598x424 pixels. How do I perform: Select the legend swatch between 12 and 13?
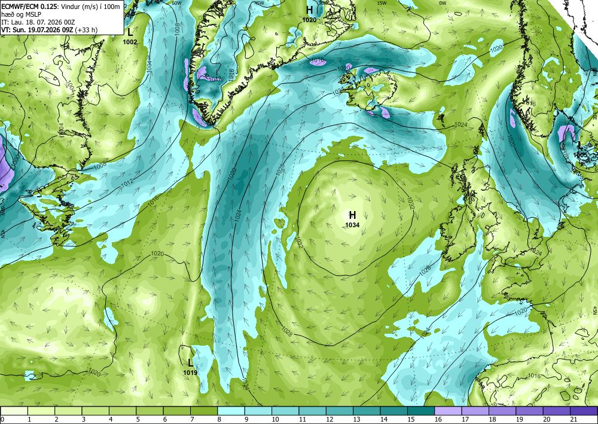tap(340, 411)
